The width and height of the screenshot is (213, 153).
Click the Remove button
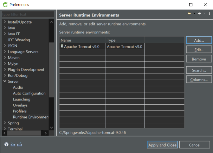pyautogui.click(x=199, y=59)
